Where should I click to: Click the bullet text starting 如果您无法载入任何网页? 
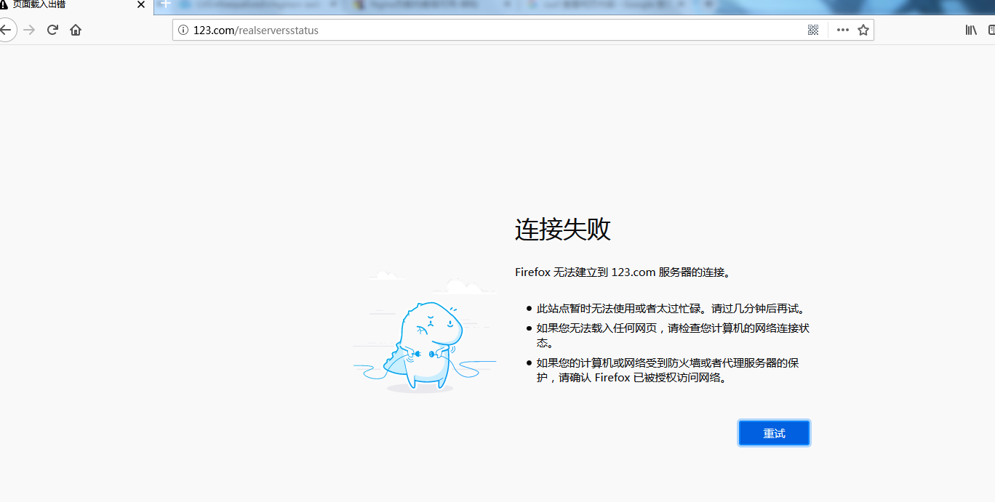click(673, 335)
